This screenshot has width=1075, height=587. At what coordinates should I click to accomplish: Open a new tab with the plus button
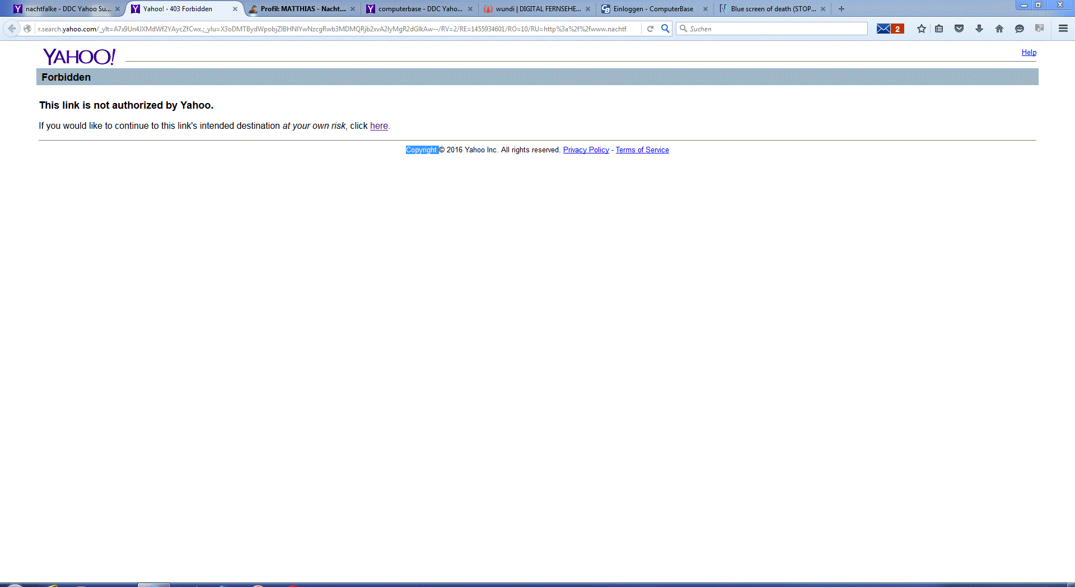842,9
